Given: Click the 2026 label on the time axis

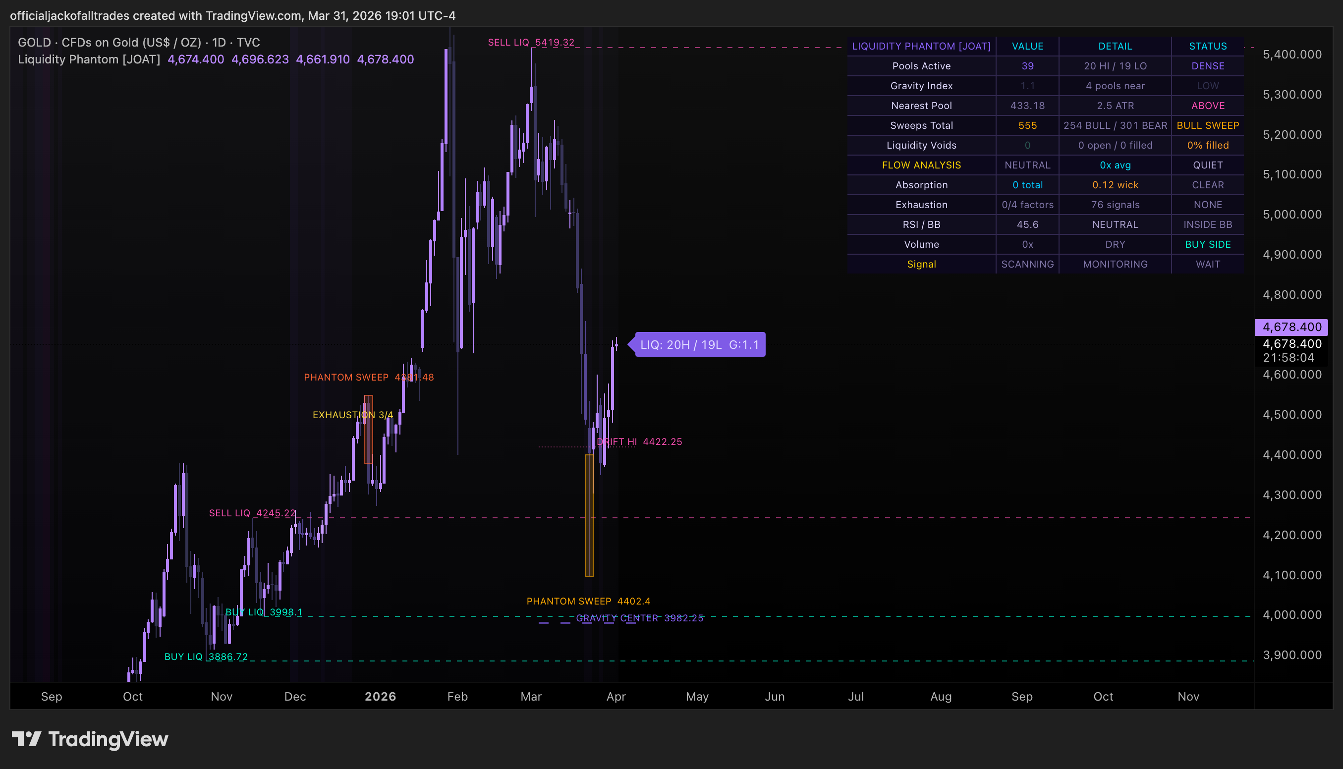Looking at the screenshot, I should click(380, 696).
